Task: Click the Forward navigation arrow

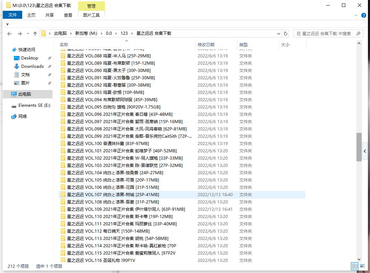Action: coord(19,34)
